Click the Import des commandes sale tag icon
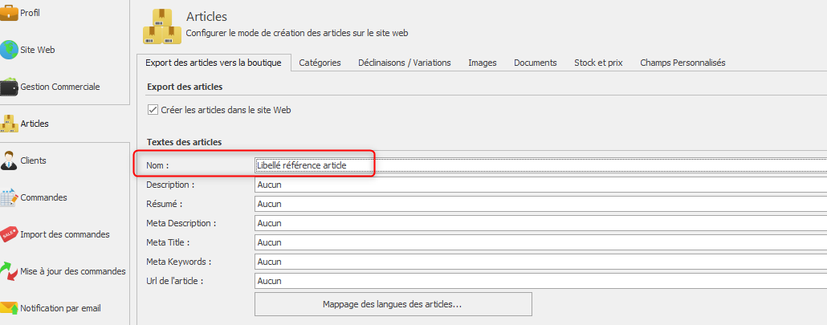Screen dimensions: 827x325 pos(10,234)
